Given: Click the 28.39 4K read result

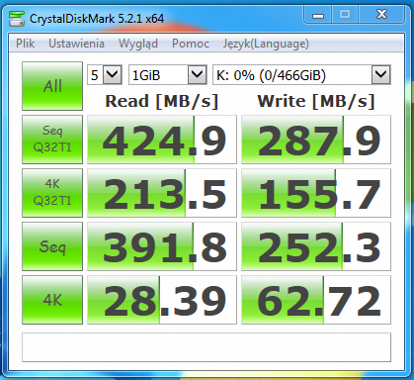Looking at the screenshot, I should (162, 300).
